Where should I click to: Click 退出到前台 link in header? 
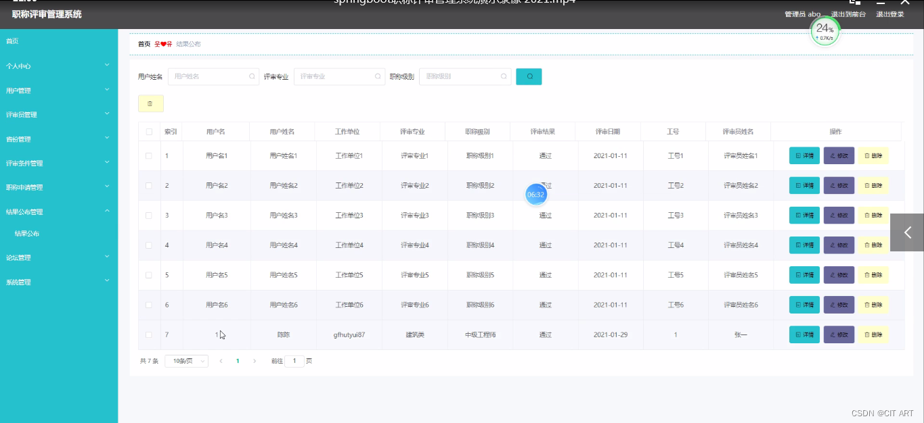coord(848,14)
